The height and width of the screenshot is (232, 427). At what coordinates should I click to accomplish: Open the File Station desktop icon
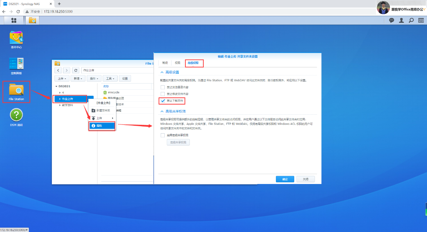tap(16, 92)
